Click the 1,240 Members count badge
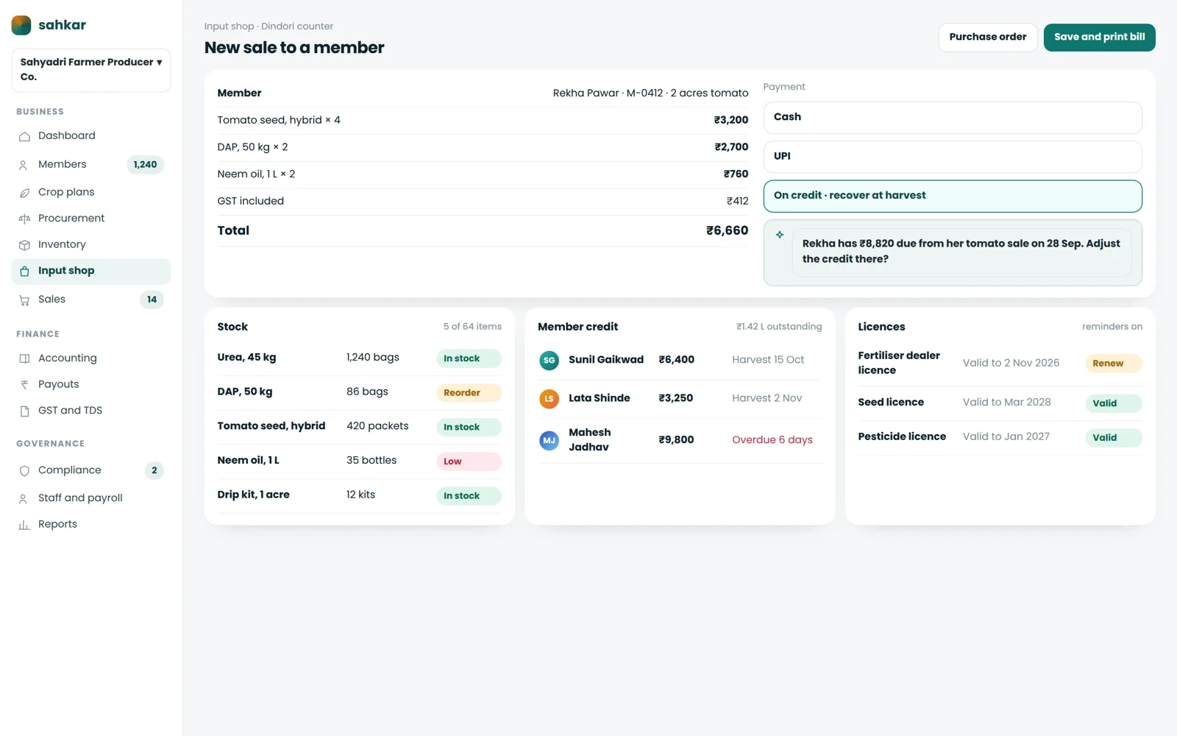Viewport: 1177px width, 736px height. (145, 165)
